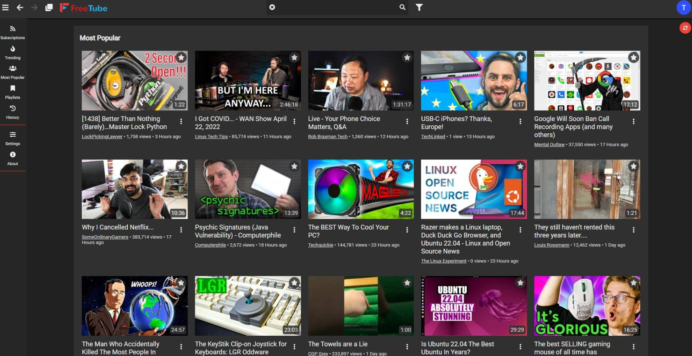Open the hamburger sidebar menu

pos(5,8)
